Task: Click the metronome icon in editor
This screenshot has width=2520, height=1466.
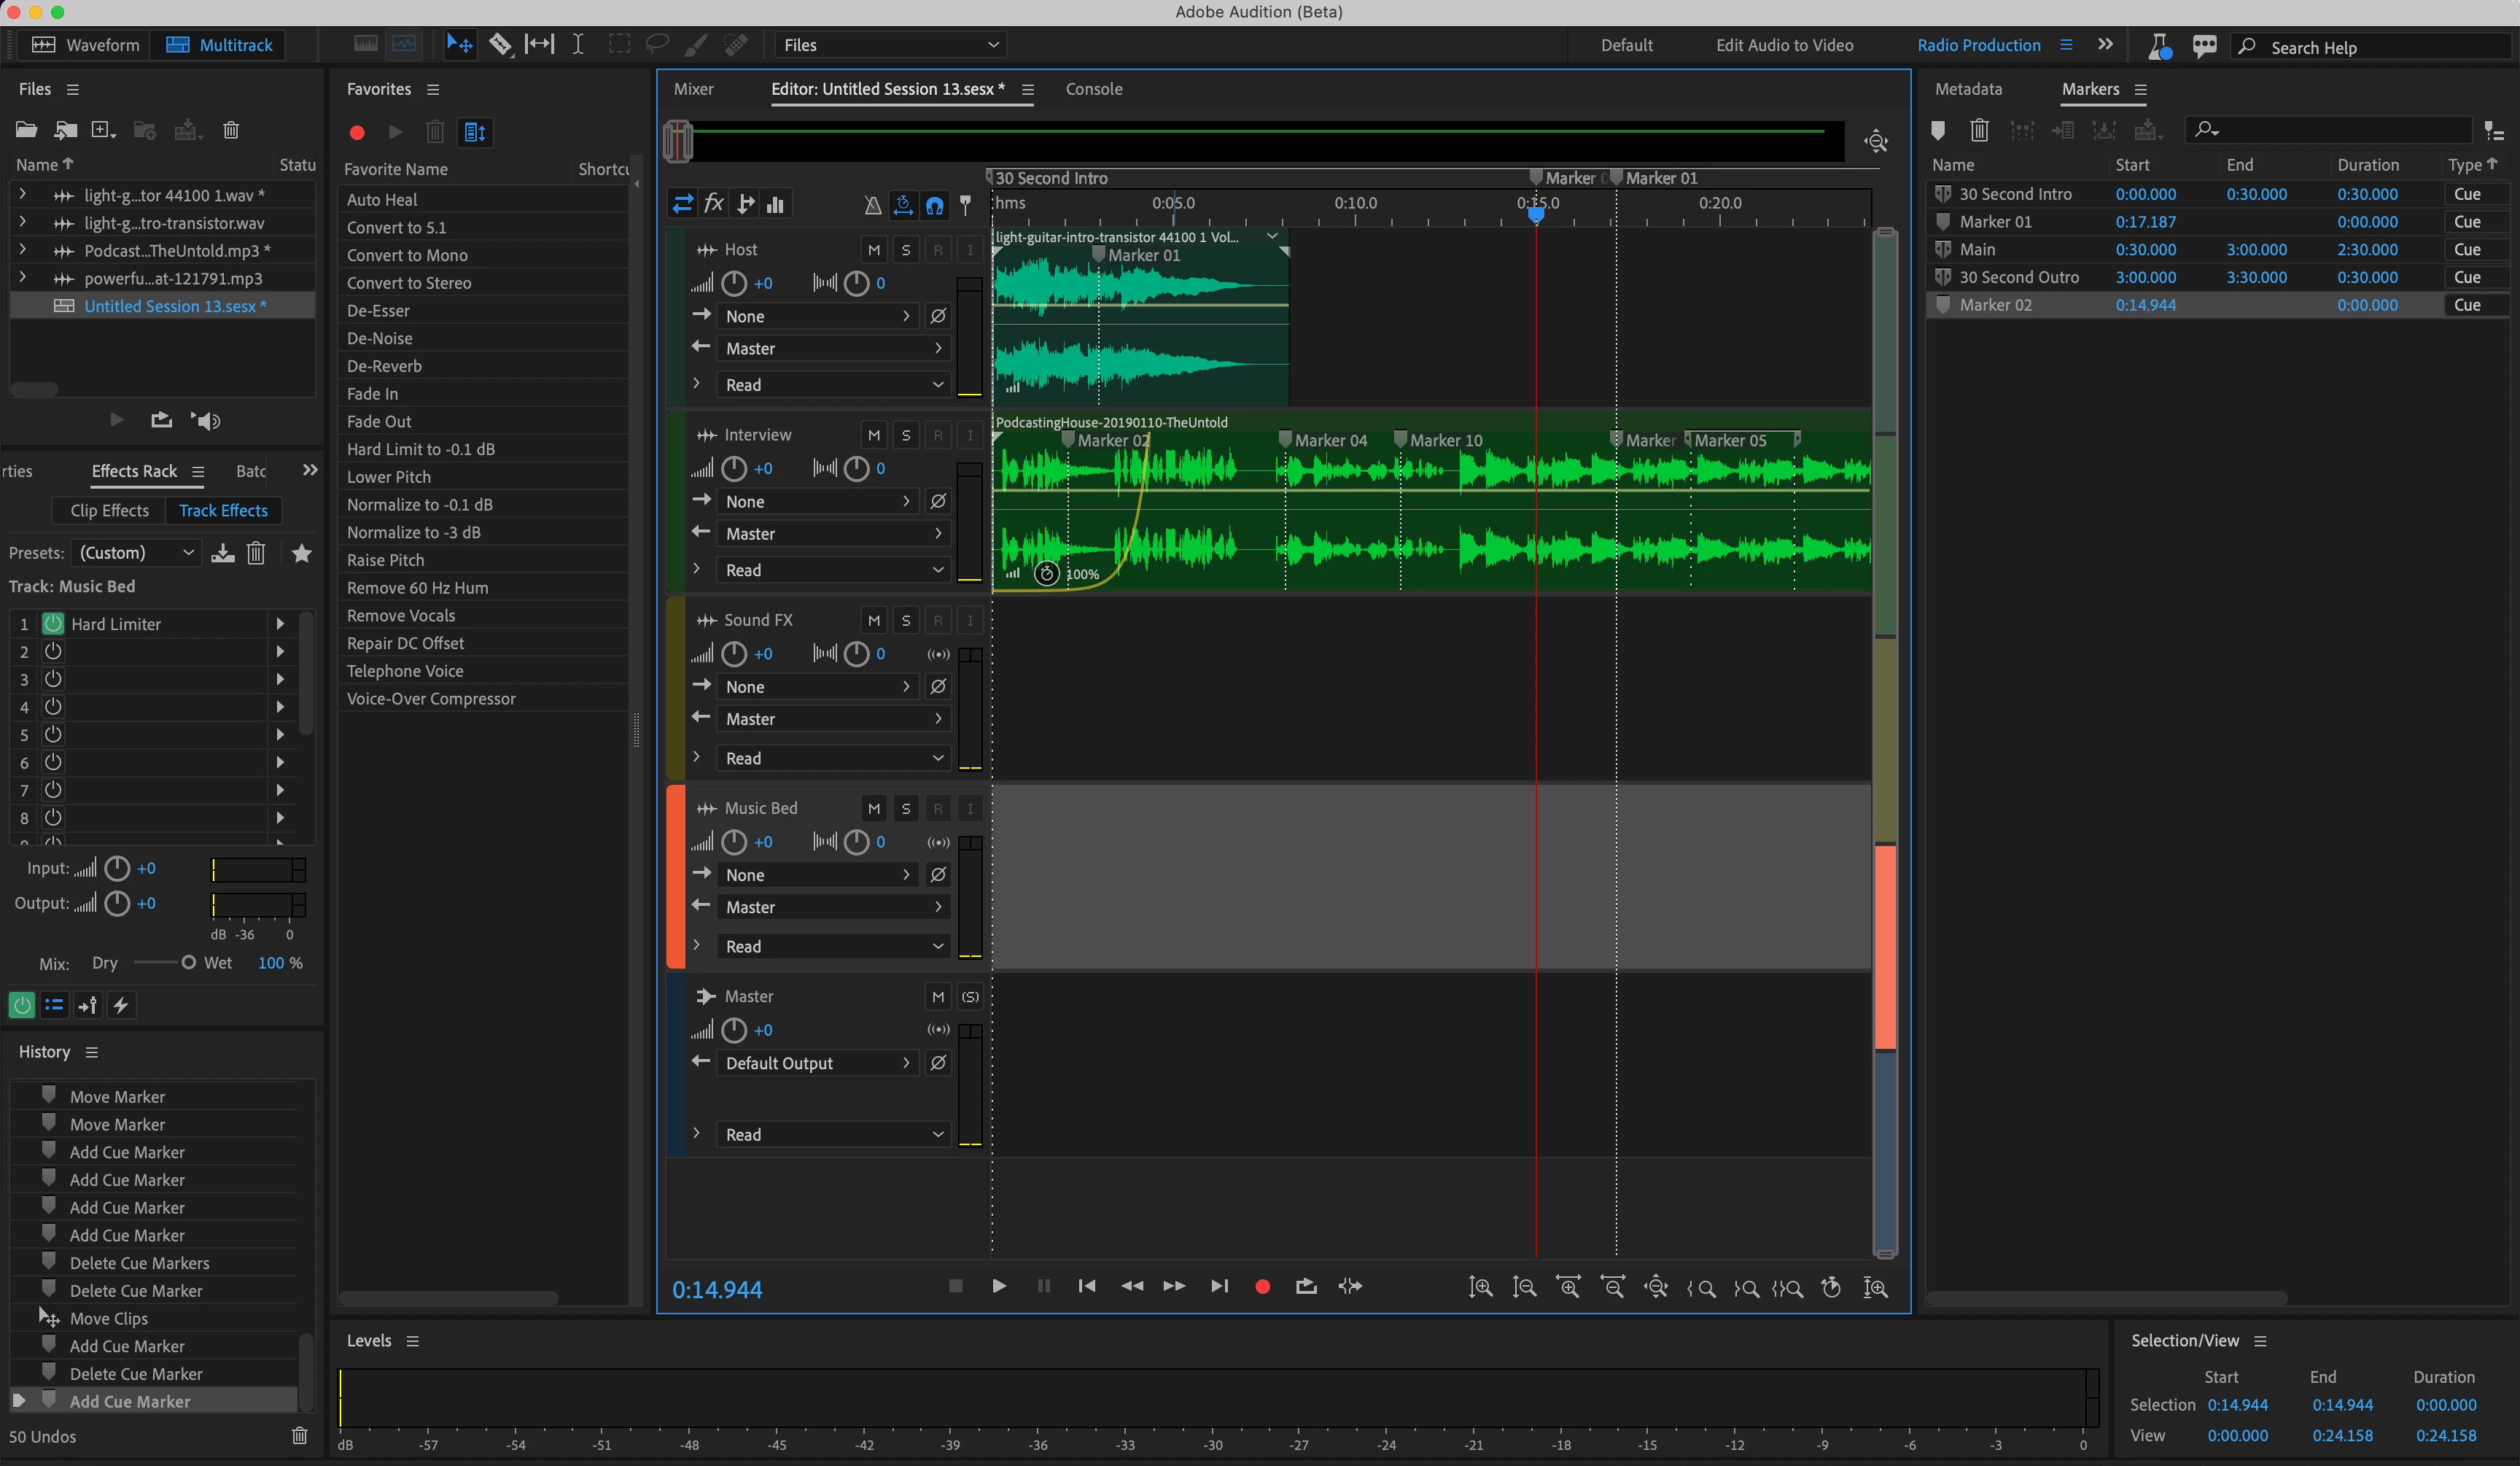Action: point(872,205)
